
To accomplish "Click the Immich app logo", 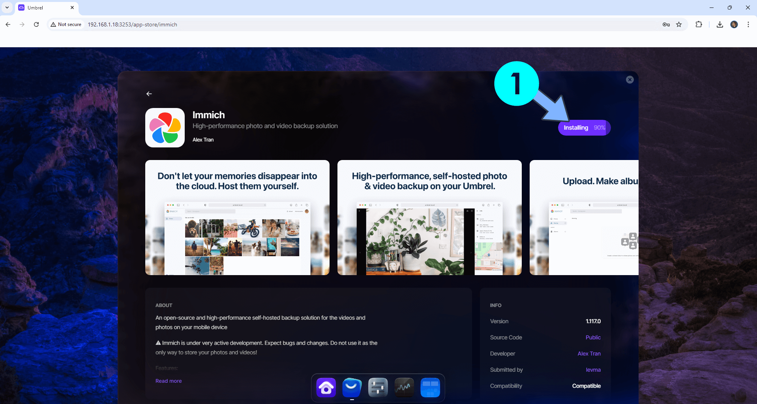I will [x=165, y=128].
